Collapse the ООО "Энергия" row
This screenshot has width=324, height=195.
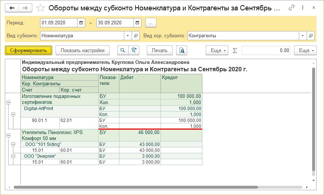13,156
